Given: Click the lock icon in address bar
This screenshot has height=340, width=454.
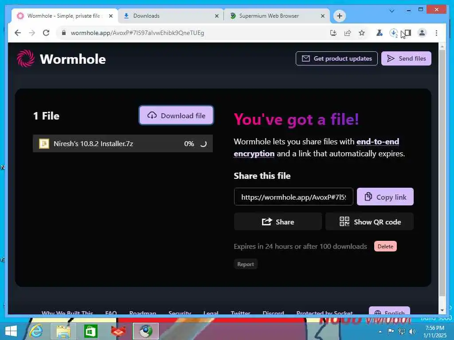Looking at the screenshot, I should (64, 33).
